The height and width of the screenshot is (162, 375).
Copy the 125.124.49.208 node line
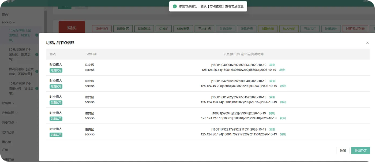pyautogui.click(x=283, y=86)
